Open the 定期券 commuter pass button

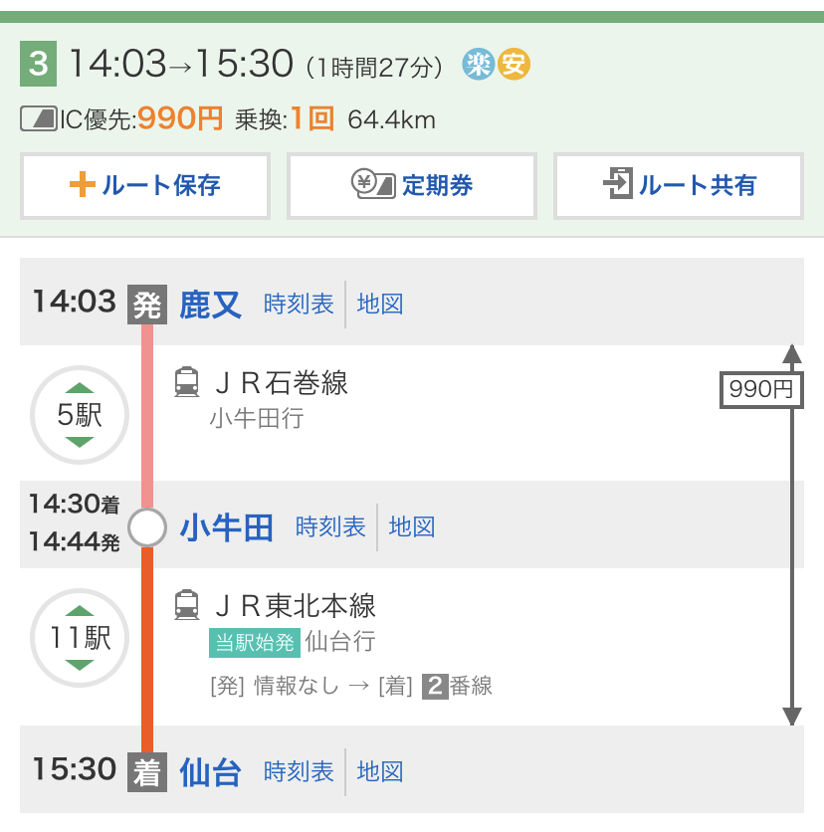412,185
